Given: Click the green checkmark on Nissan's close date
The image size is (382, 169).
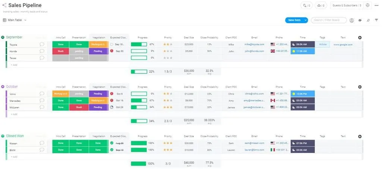Looking at the screenshot, I should [112, 143].
